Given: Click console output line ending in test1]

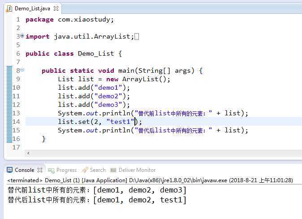Looking at the screenshot, I should pyautogui.click(x=97, y=200).
